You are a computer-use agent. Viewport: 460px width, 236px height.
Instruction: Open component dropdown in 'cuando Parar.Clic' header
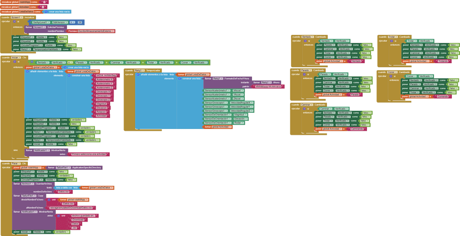pos(17,163)
